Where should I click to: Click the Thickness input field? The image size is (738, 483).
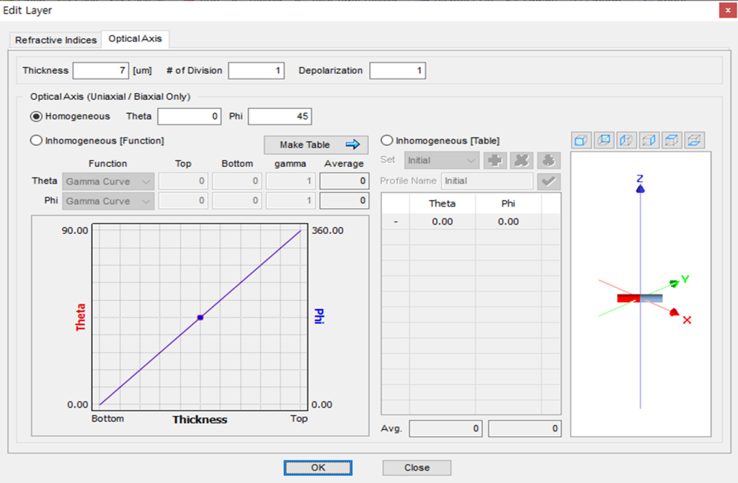click(101, 71)
